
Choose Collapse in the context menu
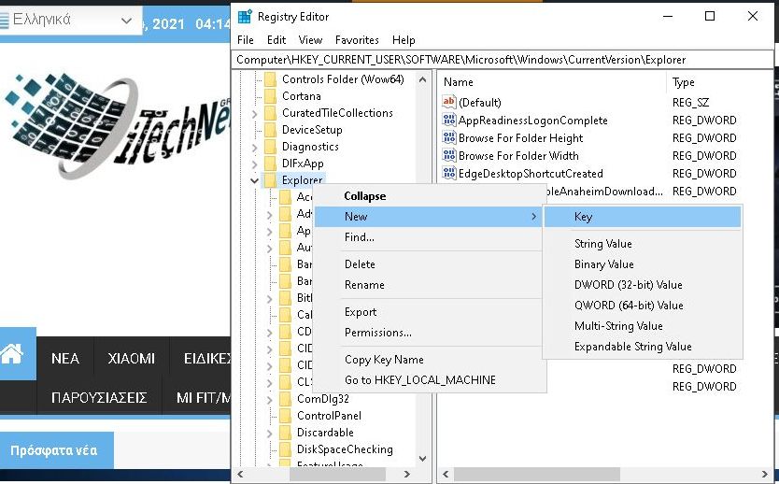click(x=428, y=196)
